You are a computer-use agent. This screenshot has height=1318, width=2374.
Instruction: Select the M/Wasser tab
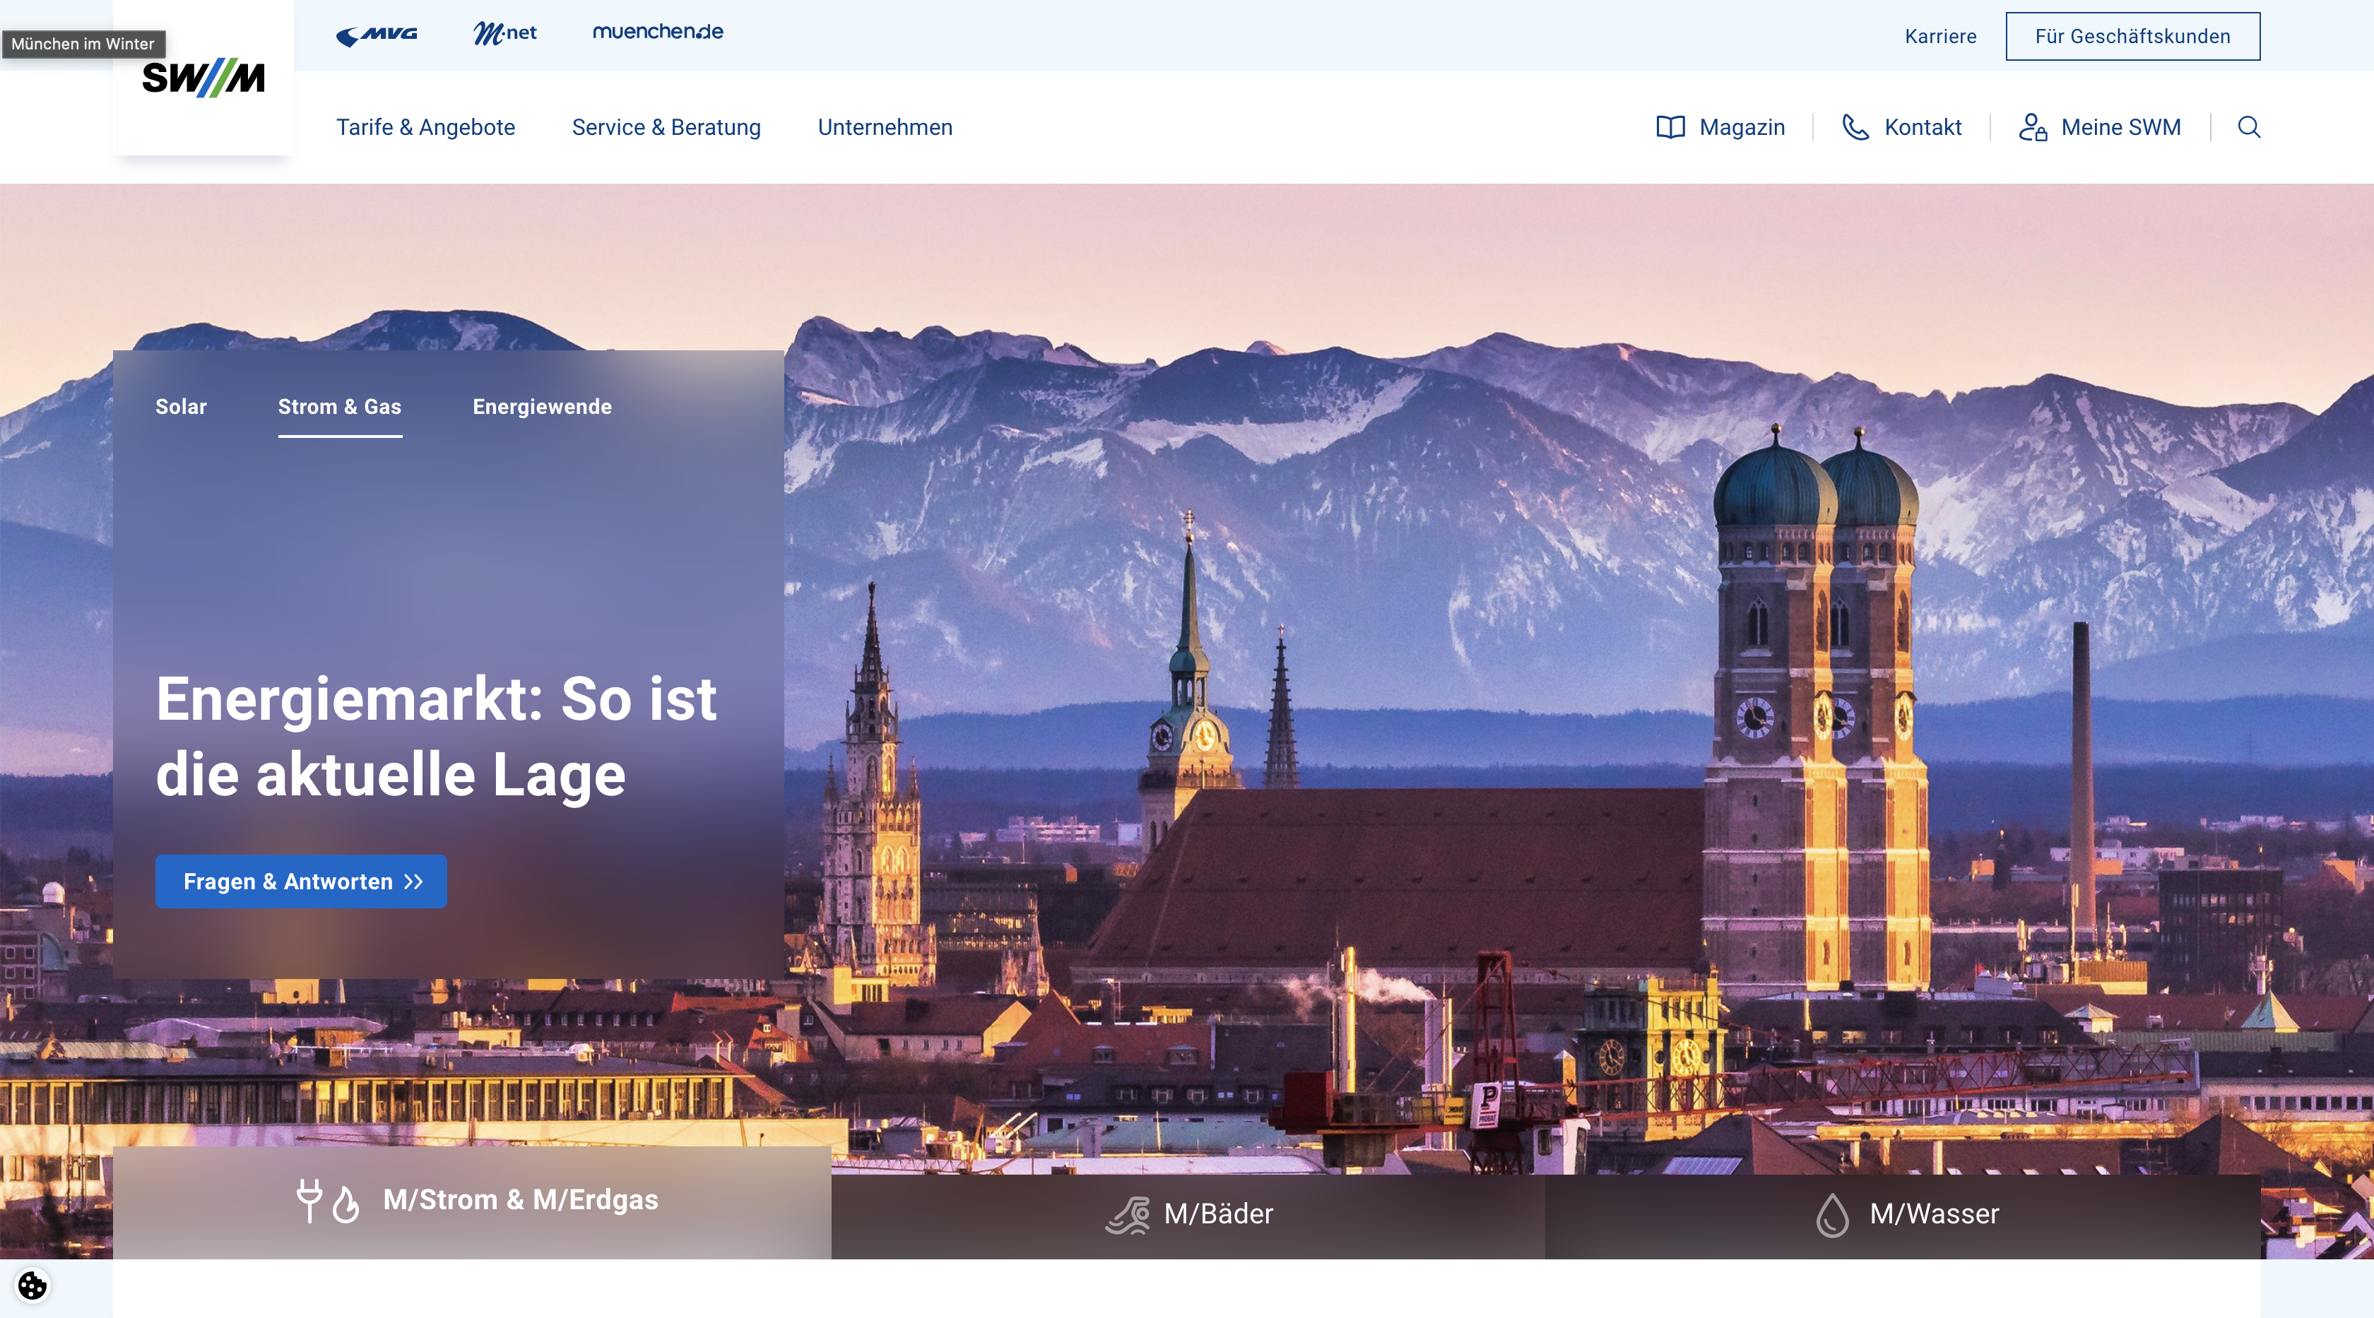(1903, 1216)
